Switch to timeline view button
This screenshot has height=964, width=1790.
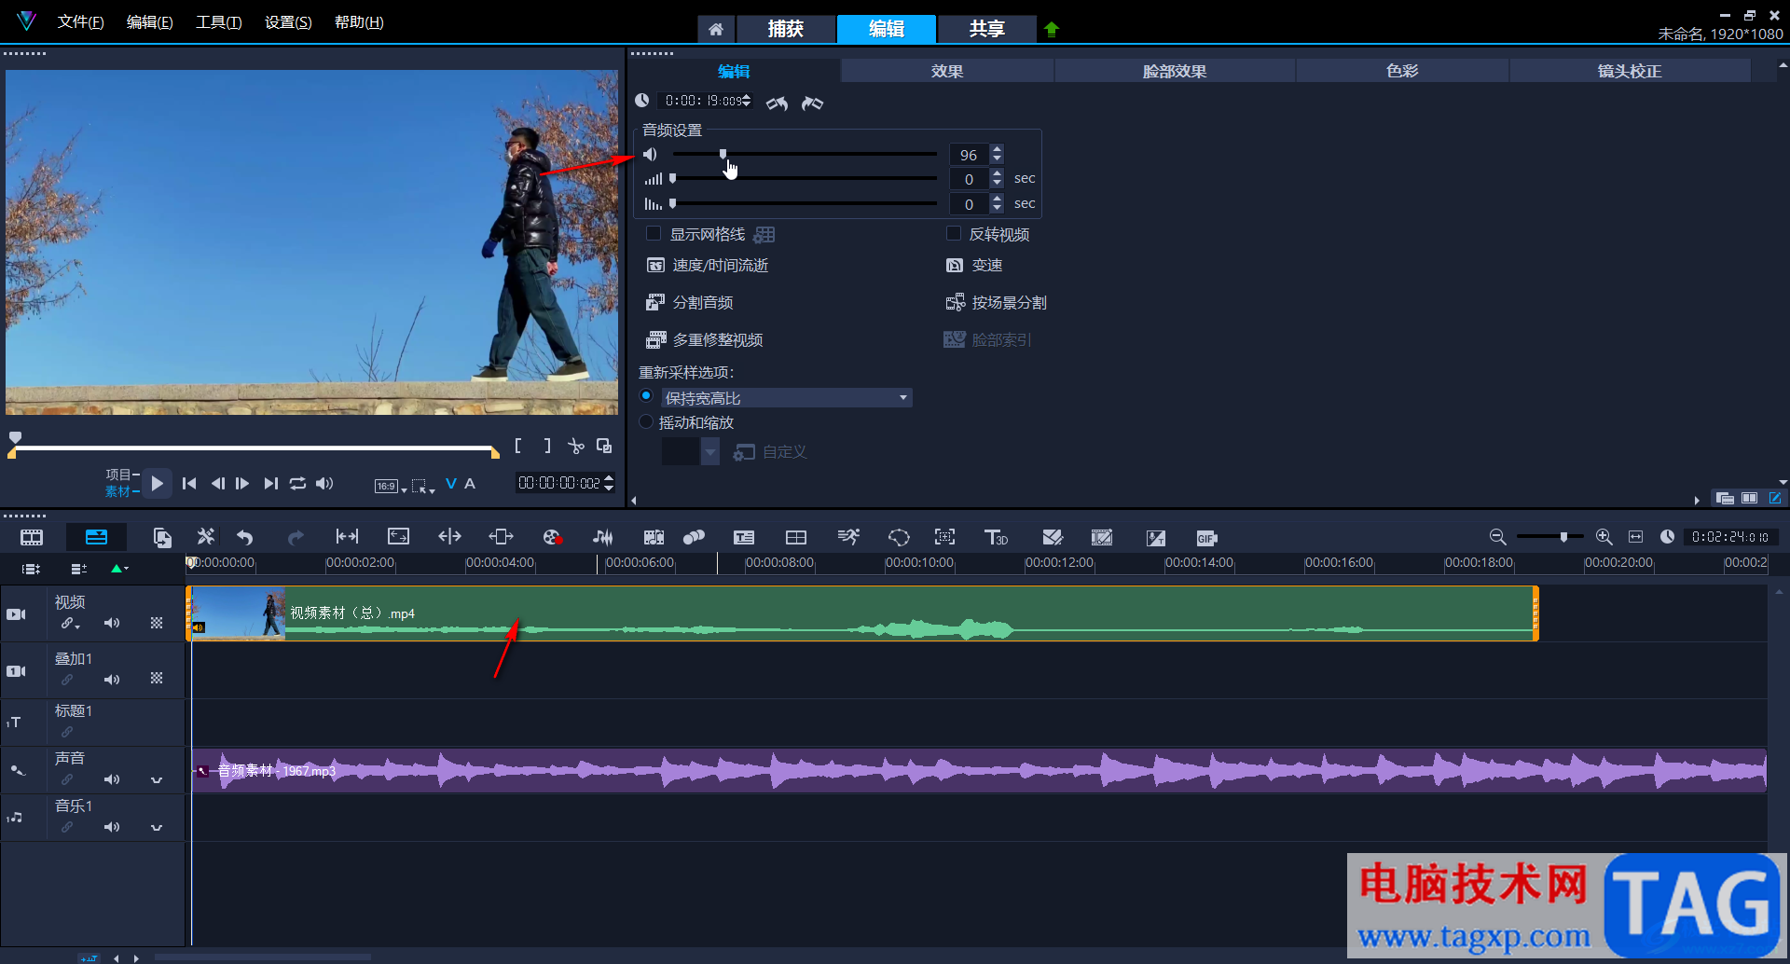pyautogui.click(x=96, y=537)
